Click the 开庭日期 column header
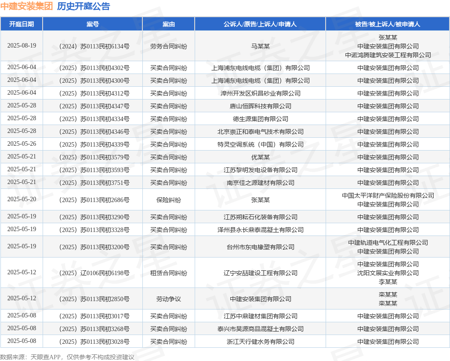The width and height of the screenshot is (450, 361). coord(22,24)
